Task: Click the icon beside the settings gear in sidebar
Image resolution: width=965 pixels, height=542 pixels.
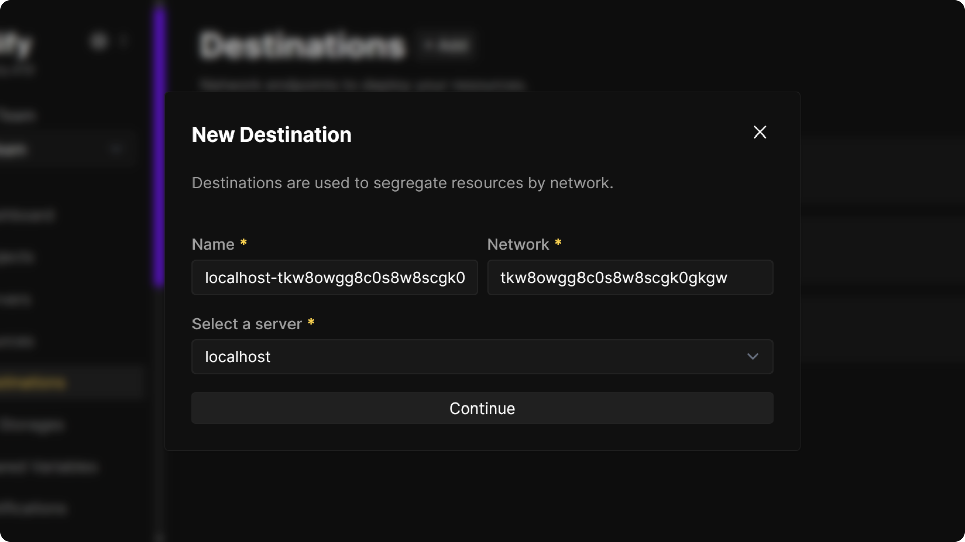Action: pyautogui.click(x=124, y=40)
